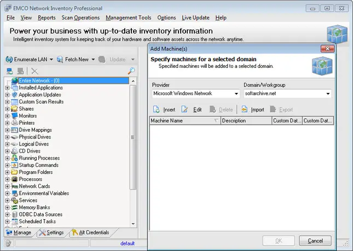Click the Description column header
The height and width of the screenshot is (251, 353).
click(x=246, y=120)
